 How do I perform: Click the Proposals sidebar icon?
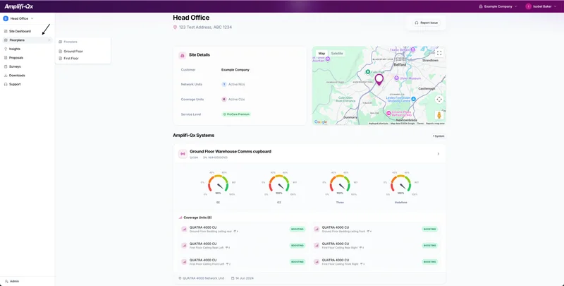tap(6, 58)
